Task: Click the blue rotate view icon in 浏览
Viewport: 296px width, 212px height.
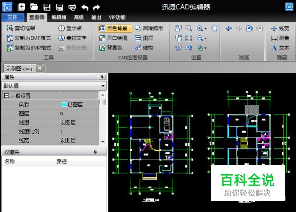Action: point(249,29)
